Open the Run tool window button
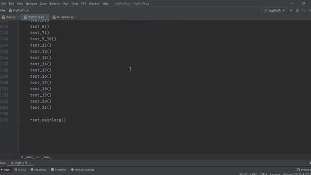The image size is (311, 175). click(x=5, y=170)
